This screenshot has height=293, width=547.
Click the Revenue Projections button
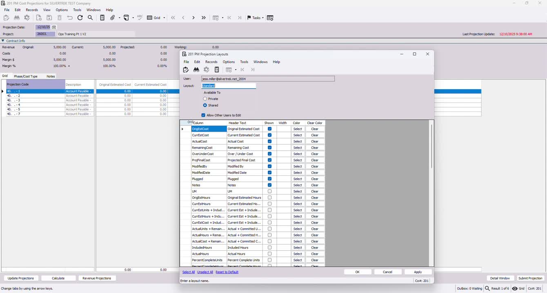(x=97, y=278)
